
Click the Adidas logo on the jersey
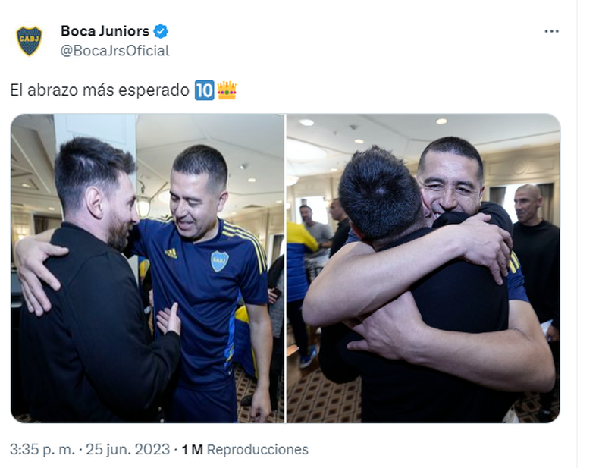pos(171,253)
